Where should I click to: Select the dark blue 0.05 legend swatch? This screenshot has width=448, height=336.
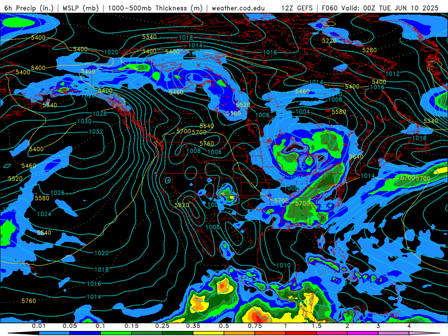pyautogui.click(x=85, y=333)
